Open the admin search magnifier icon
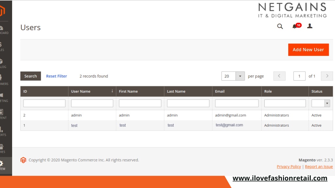 tap(280, 26)
